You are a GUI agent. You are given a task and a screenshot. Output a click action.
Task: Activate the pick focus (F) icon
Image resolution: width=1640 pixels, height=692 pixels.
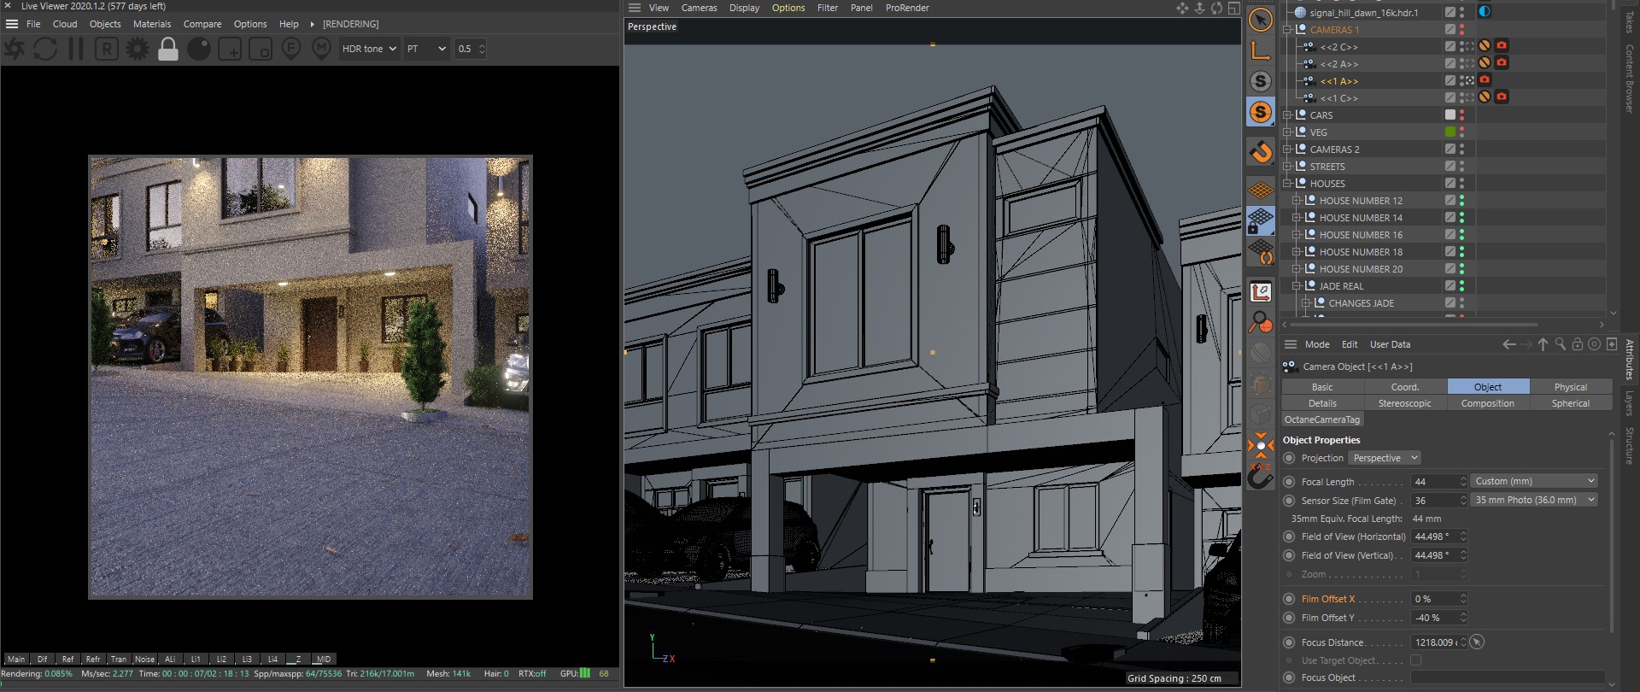(x=291, y=49)
